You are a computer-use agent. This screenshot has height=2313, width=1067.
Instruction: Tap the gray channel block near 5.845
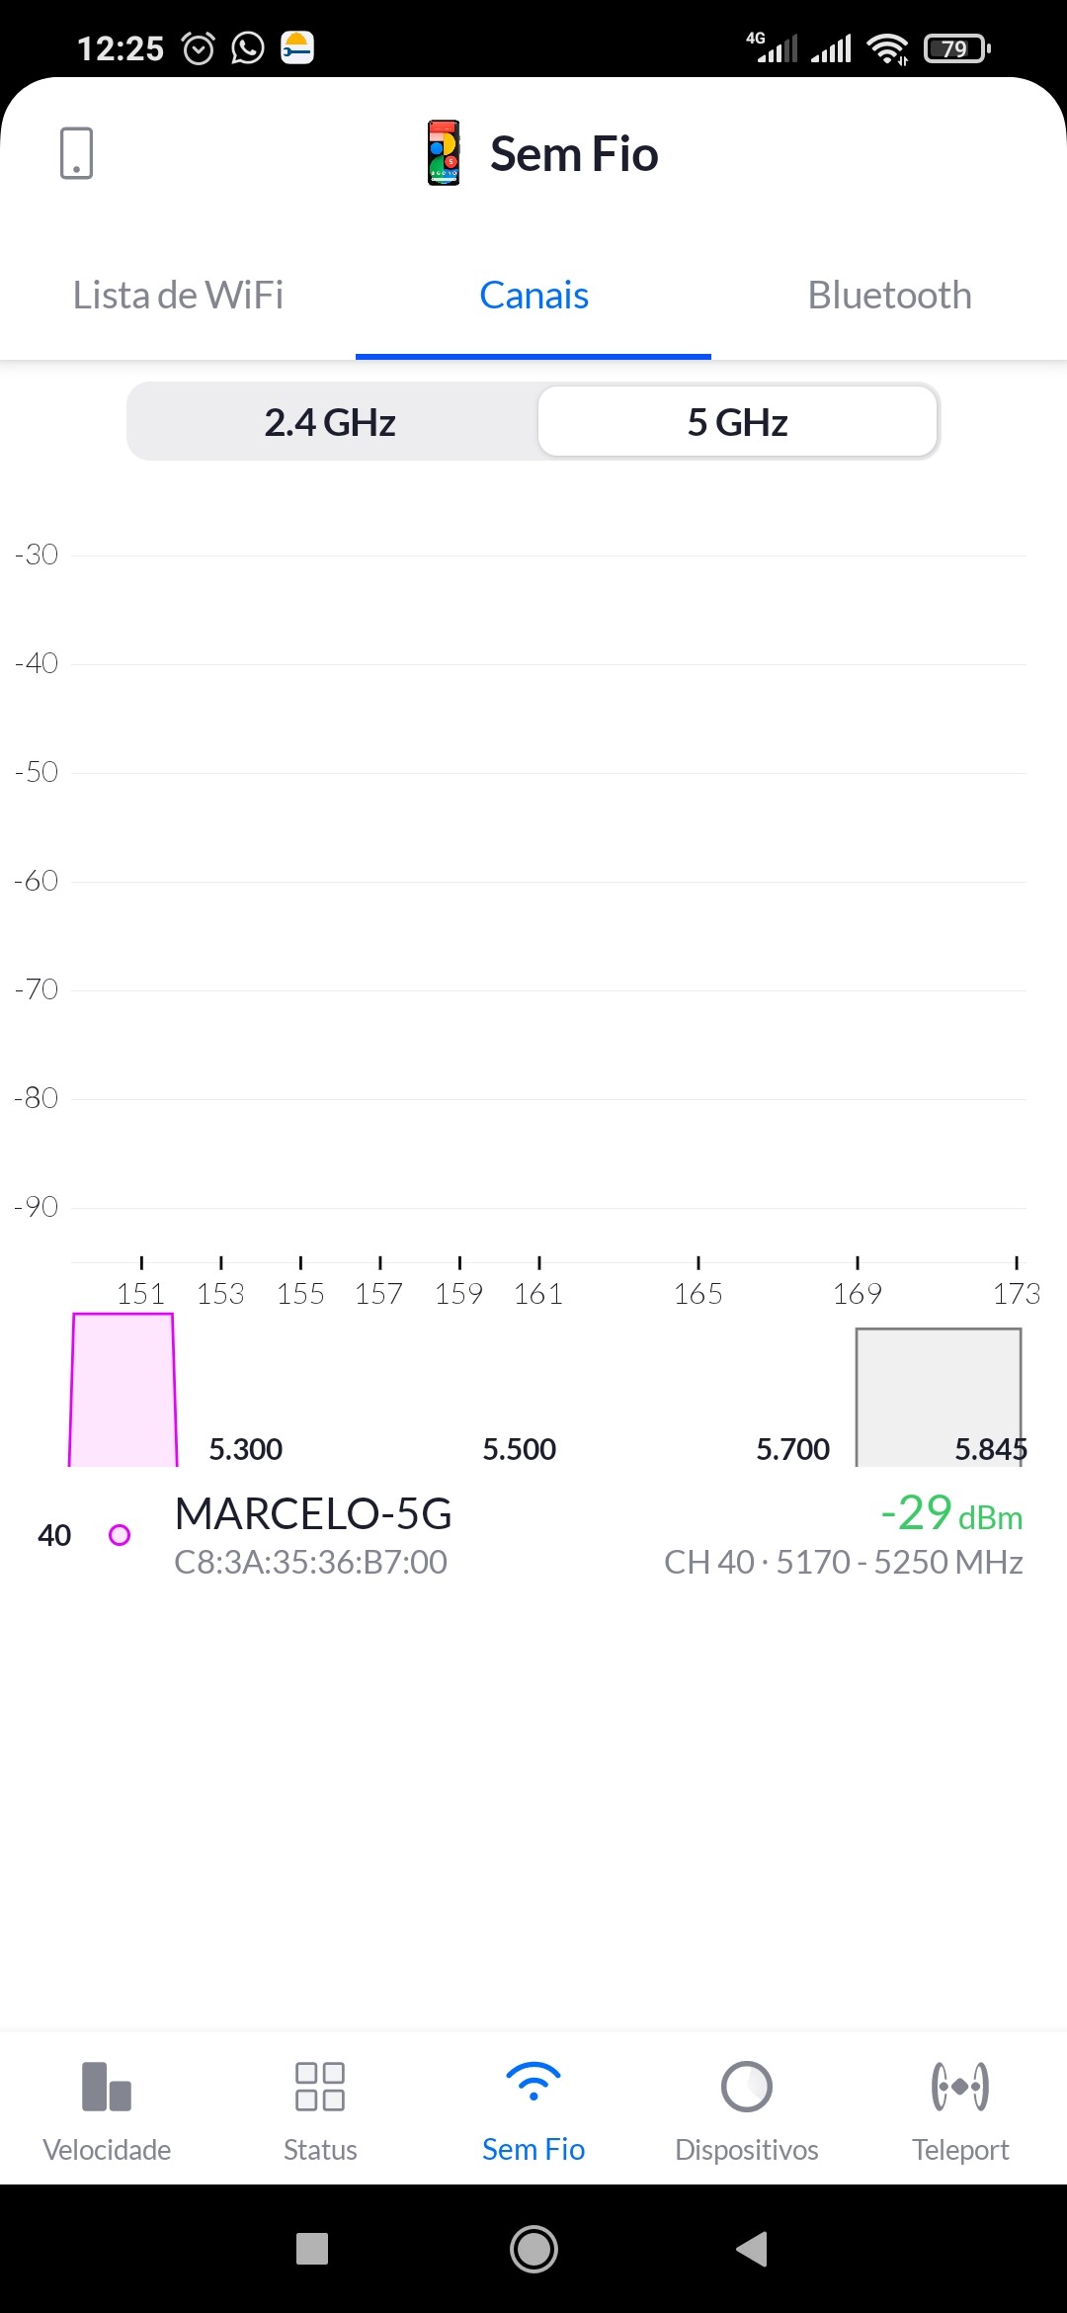point(938,1394)
